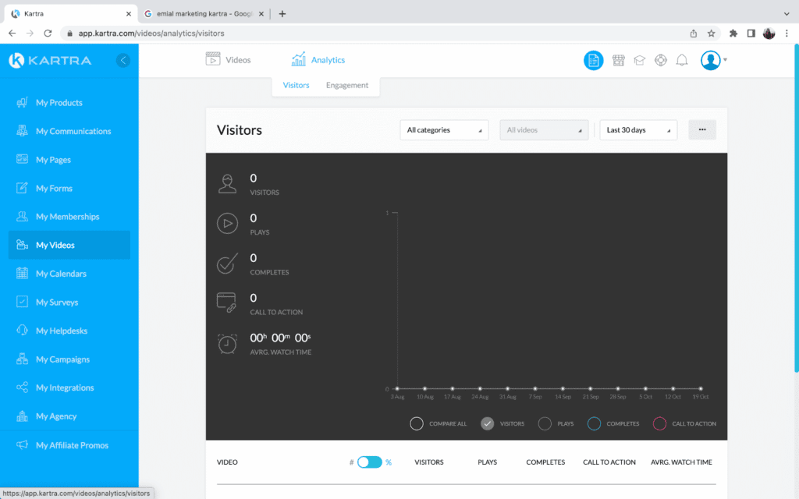Open a new browser tab
Image resolution: width=799 pixels, height=499 pixels.
coord(282,14)
